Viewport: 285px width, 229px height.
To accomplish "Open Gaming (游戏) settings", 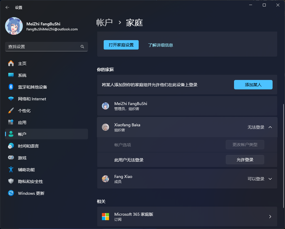I will click(x=22, y=158).
